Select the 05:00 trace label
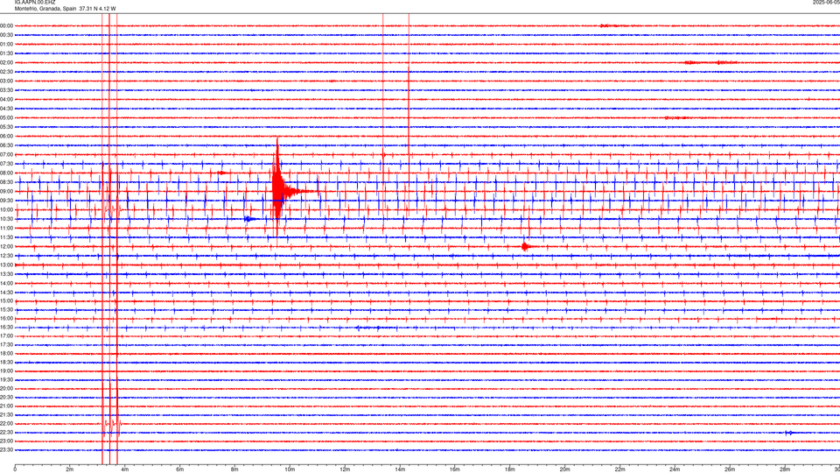Viewport: 840px width, 473px height. point(6,118)
